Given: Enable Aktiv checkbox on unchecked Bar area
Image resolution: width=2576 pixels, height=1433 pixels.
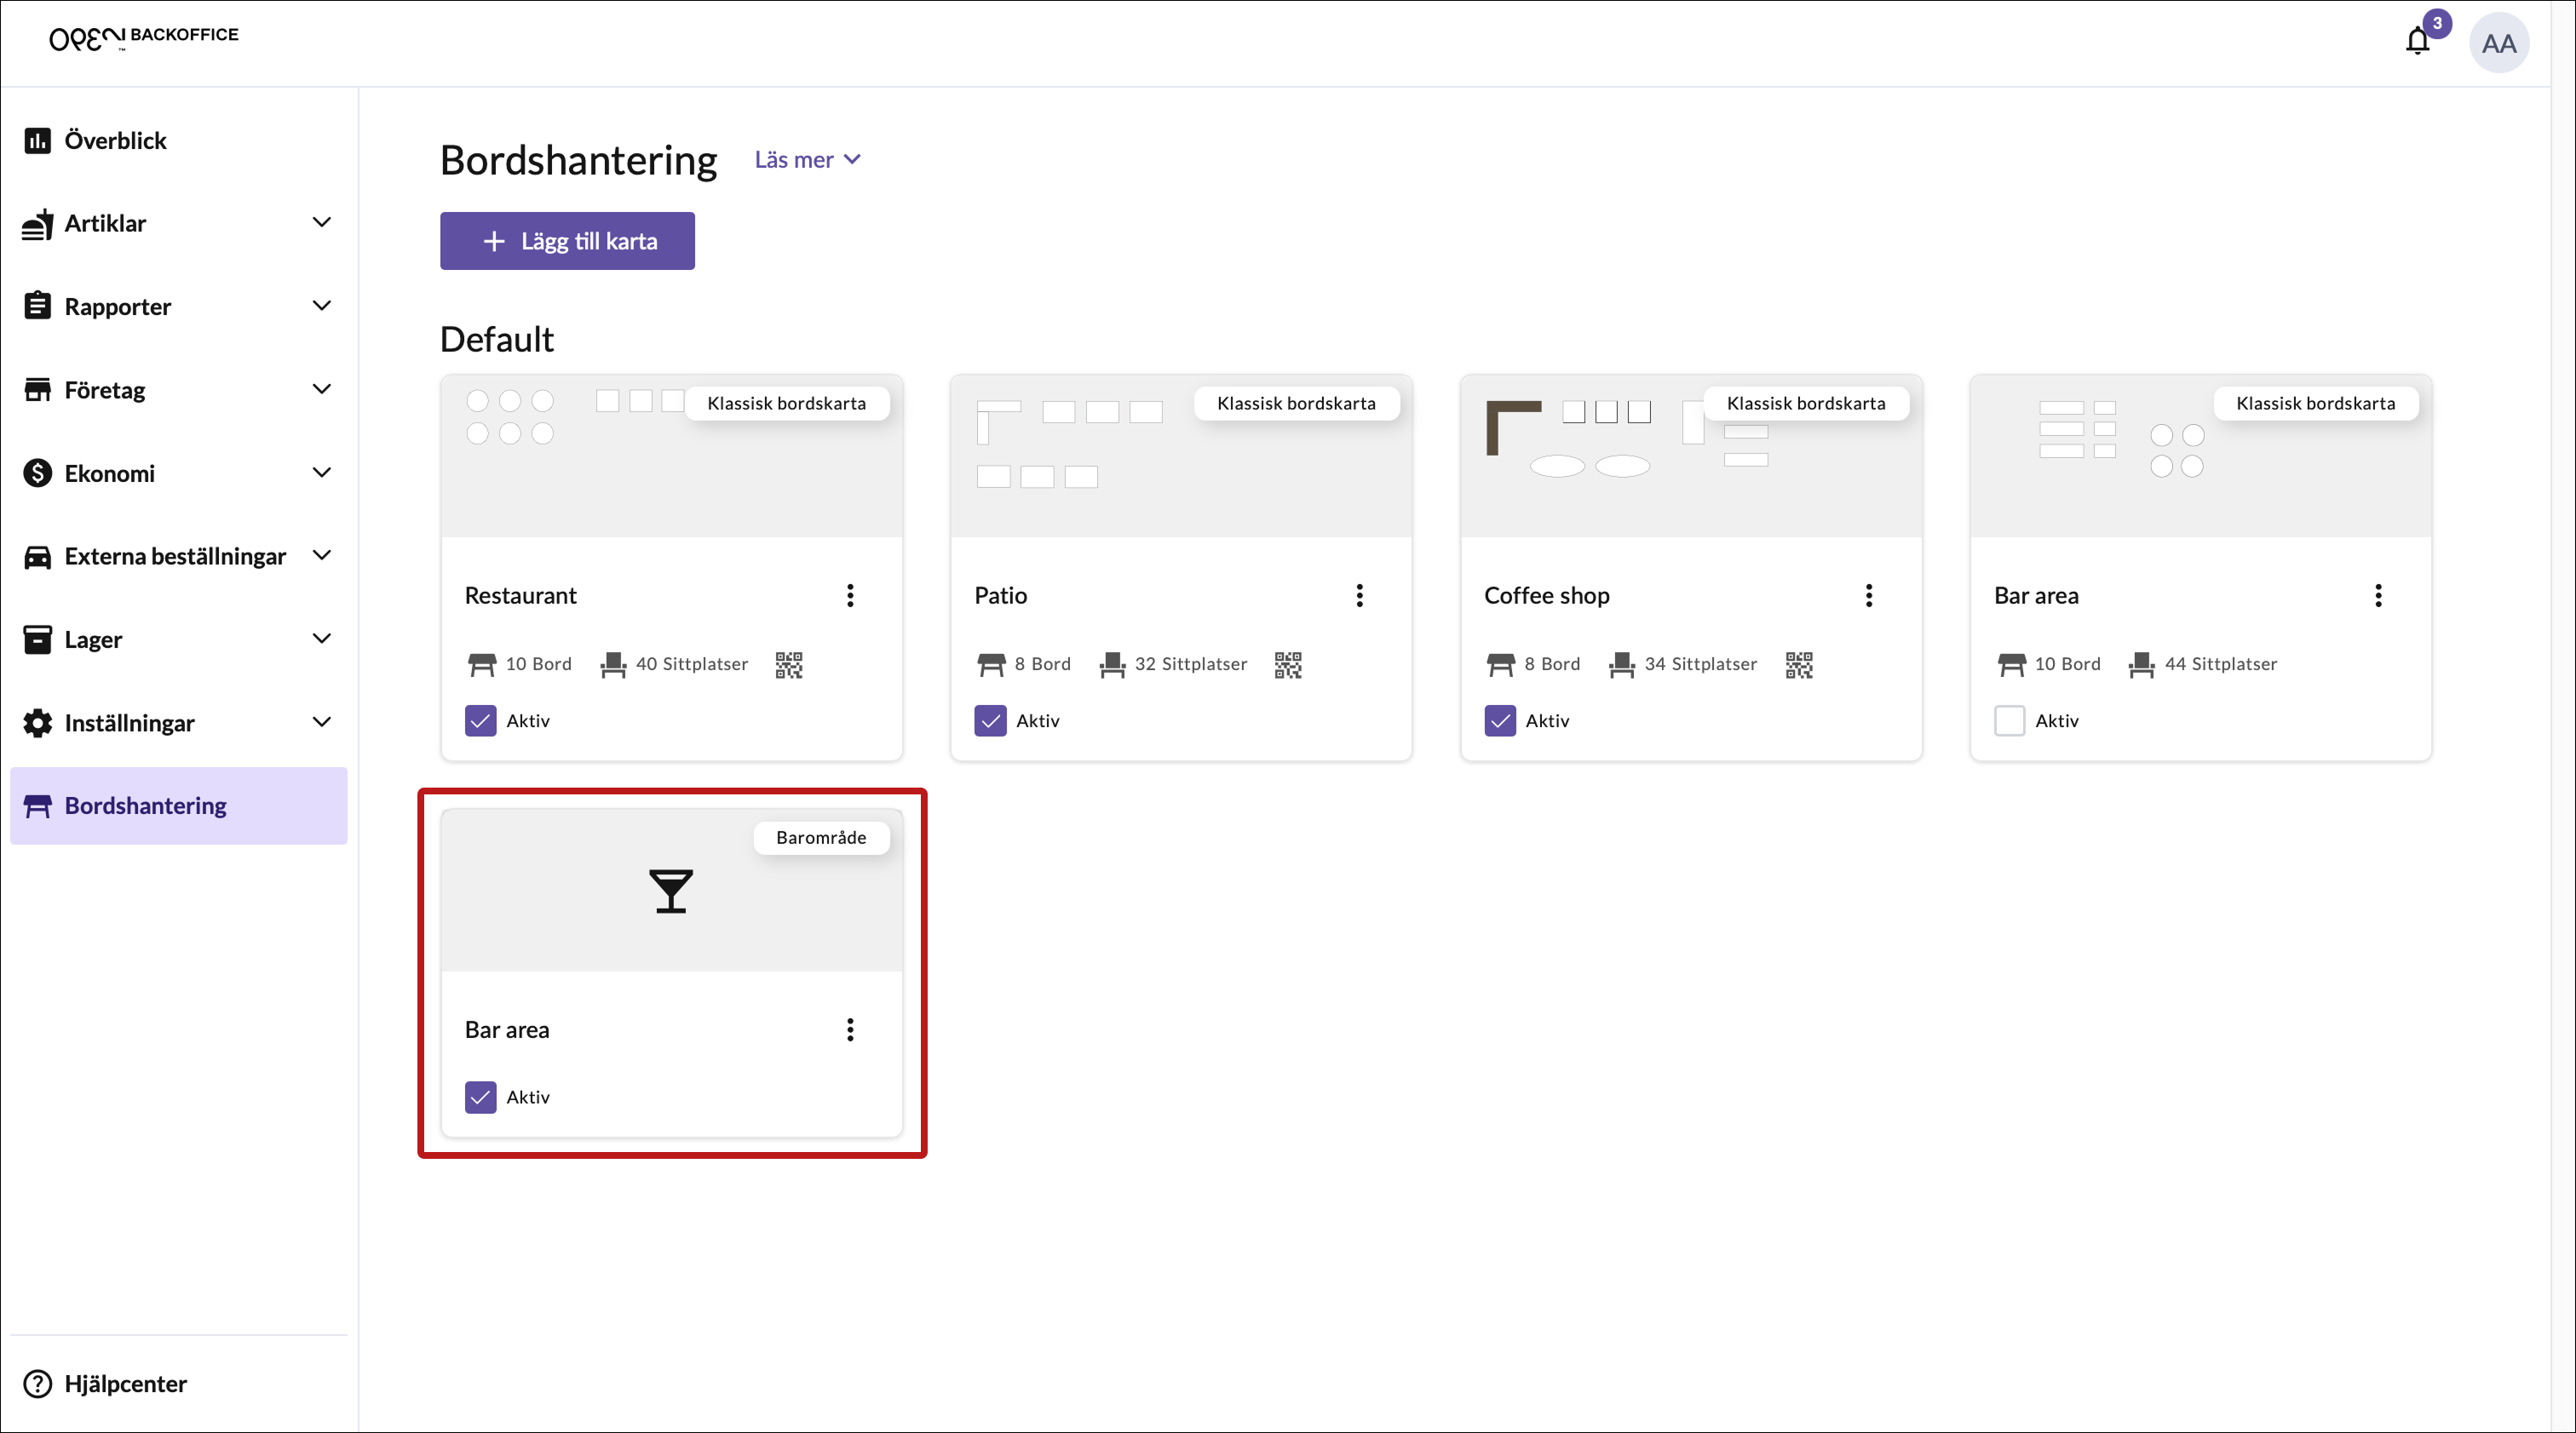Looking at the screenshot, I should (2009, 720).
